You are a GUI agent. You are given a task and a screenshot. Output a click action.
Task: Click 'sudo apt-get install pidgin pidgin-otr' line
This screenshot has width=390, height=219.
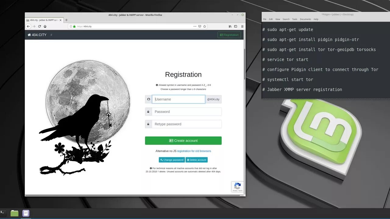point(310,40)
